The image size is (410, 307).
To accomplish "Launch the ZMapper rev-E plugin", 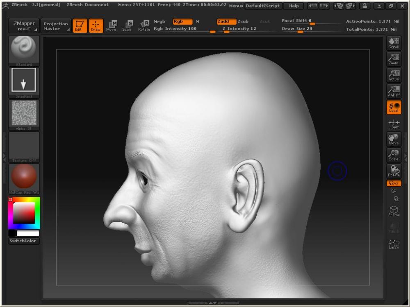I will tap(24, 26).
